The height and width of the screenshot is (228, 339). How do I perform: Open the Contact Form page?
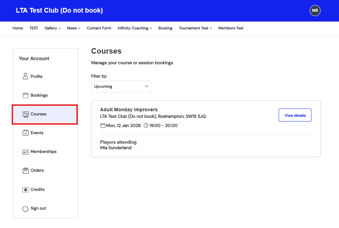(x=99, y=28)
